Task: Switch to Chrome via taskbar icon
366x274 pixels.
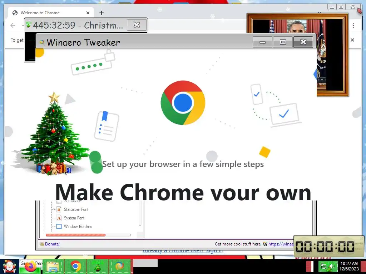Action: point(75,267)
